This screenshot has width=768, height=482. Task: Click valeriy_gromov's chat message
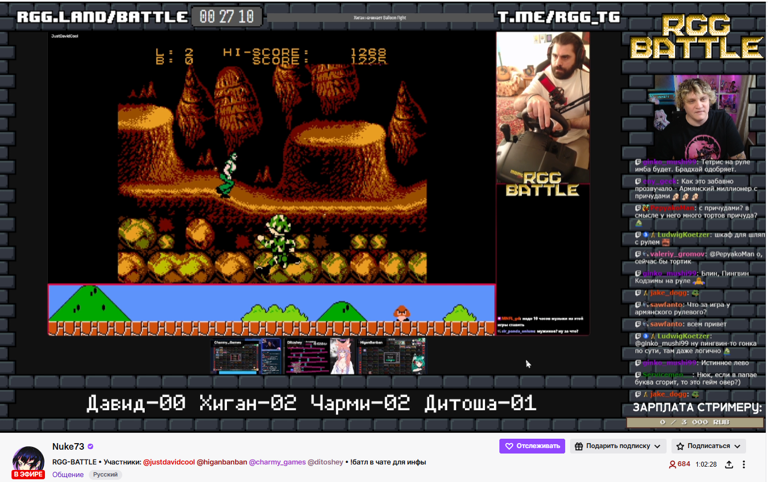coord(699,257)
